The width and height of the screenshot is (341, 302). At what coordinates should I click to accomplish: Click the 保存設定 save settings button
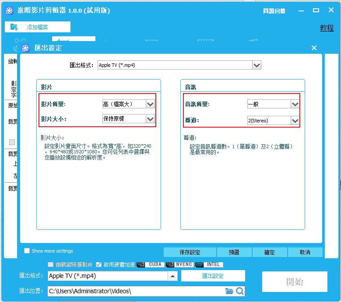(190, 252)
